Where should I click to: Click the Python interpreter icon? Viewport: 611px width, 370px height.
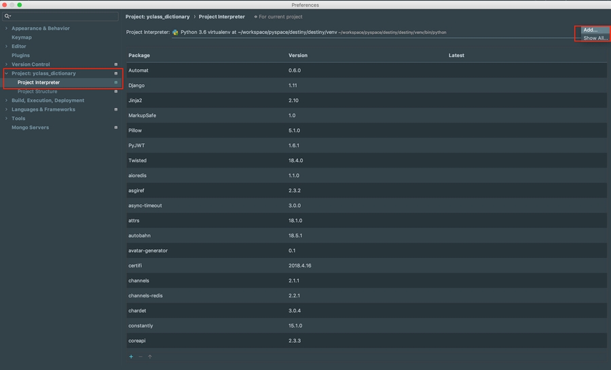click(176, 32)
